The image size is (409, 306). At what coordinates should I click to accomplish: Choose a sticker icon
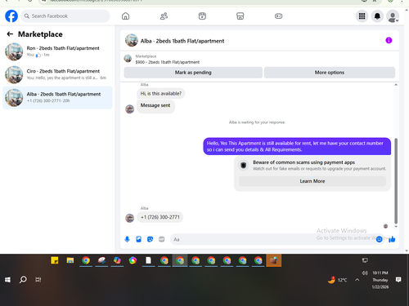(x=150, y=239)
